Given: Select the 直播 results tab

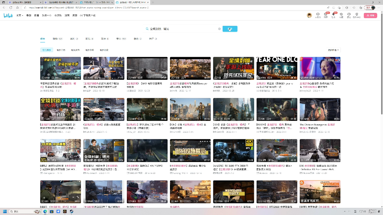Looking at the screenshot, I should 104,39.
